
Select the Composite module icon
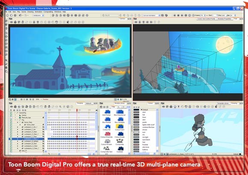(120, 141)
